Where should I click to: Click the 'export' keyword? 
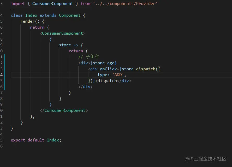click(x=18, y=140)
